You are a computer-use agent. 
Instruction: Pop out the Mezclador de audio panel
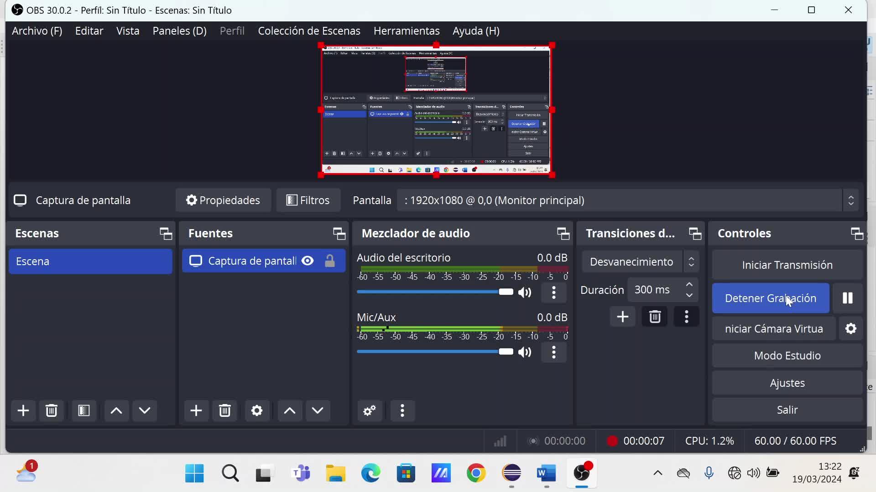563,234
